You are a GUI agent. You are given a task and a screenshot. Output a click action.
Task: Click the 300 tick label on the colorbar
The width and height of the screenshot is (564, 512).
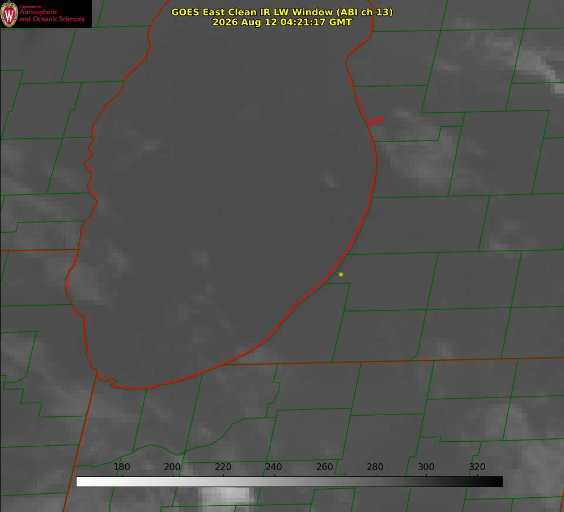pyautogui.click(x=426, y=467)
